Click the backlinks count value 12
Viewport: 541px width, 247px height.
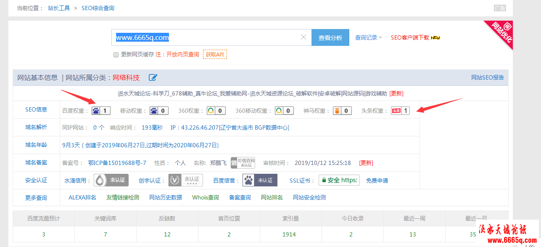click(167, 234)
